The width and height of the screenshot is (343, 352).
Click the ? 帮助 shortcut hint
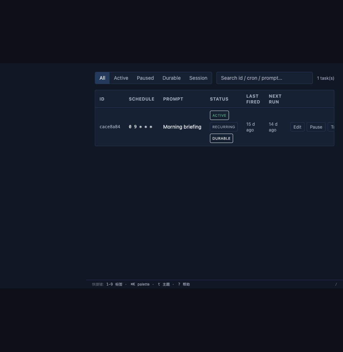coord(184,284)
